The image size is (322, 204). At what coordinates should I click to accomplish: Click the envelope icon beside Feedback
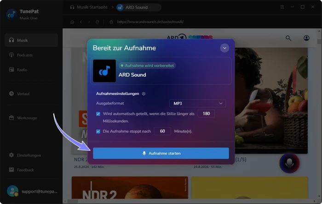[11, 170]
